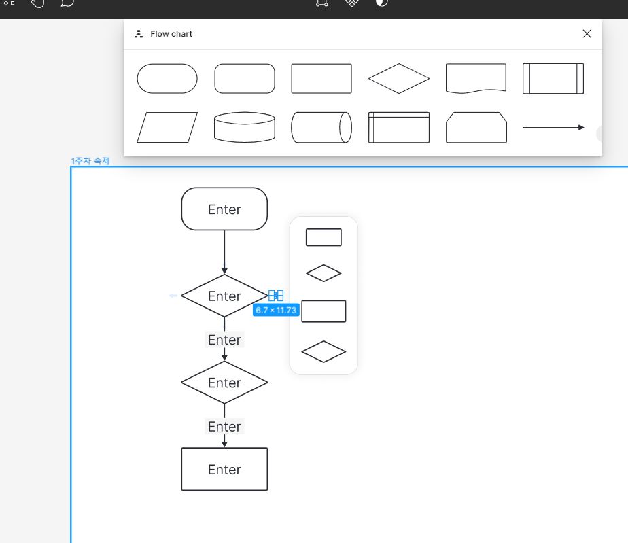Insert the plain rectangle process shape
This screenshot has height=543, width=628.
(x=321, y=78)
